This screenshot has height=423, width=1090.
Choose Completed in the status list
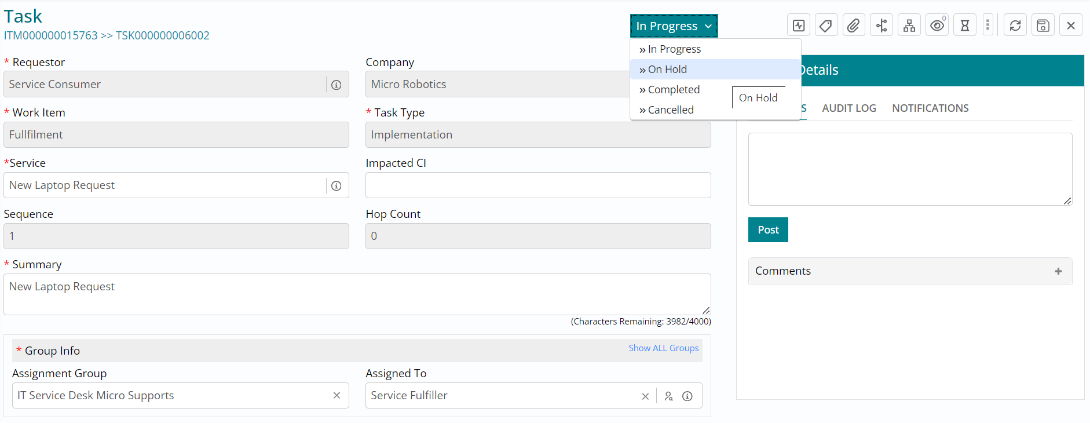(x=674, y=90)
